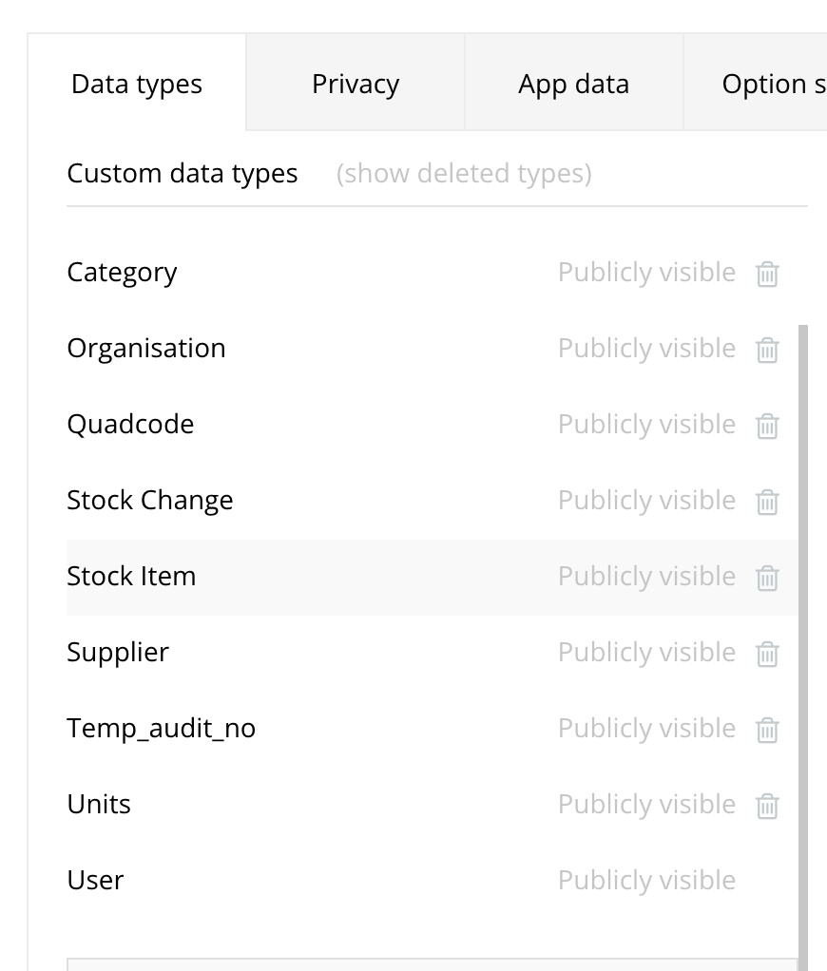Show deleted types link
This screenshot has width=827, height=971.
click(x=464, y=173)
